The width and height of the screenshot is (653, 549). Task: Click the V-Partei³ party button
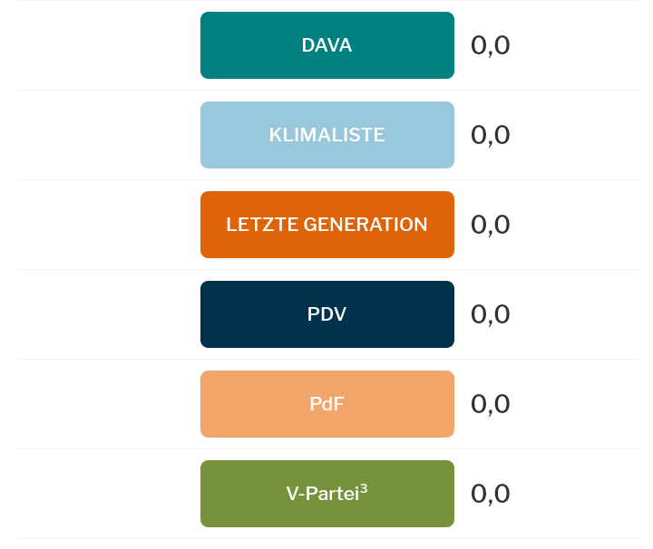point(326,494)
